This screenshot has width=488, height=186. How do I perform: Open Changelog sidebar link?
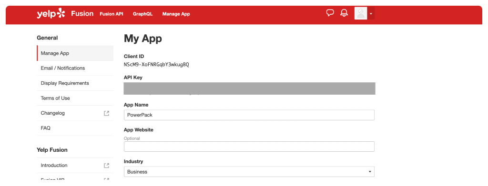pyautogui.click(x=75, y=113)
